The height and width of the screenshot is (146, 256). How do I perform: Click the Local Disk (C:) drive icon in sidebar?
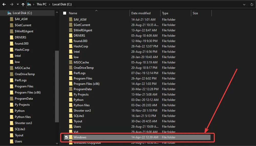point(9,13)
